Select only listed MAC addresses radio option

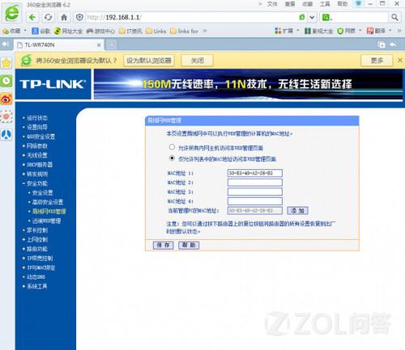point(172,158)
